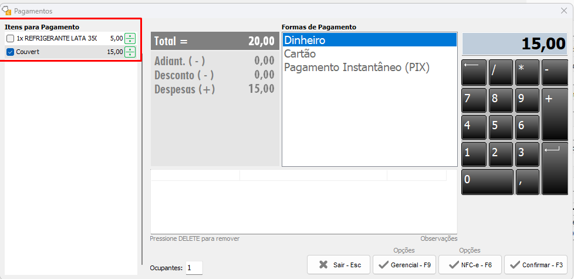The height and width of the screenshot is (279, 574).
Task: Adjust the stepper for REFRIGERANTE LATA
Action: pyautogui.click(x=130, y=38)
